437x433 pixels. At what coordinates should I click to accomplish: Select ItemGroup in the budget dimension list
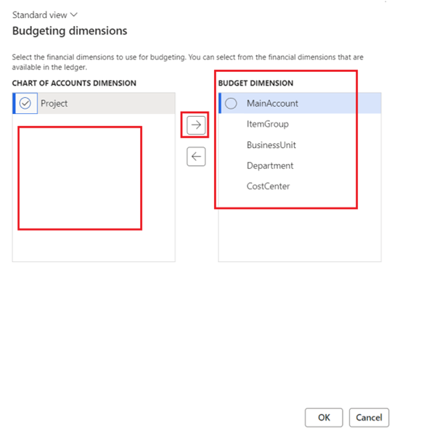[x=267, y=124]
